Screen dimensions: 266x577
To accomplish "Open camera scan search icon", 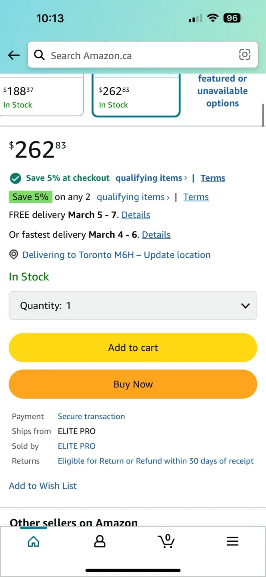I will pyautogui.click(x=244, y=54).
